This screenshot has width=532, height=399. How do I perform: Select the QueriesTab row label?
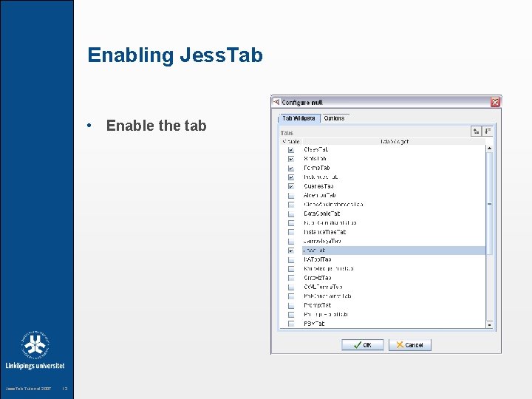tap(318, 186)
